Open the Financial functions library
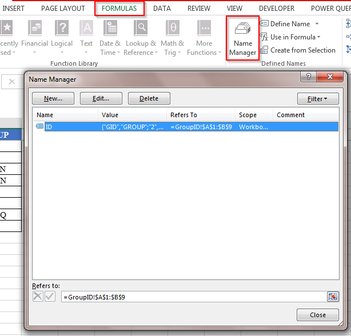Image resolution: width=351 pixels, height=336 pixels. [35, 38]
